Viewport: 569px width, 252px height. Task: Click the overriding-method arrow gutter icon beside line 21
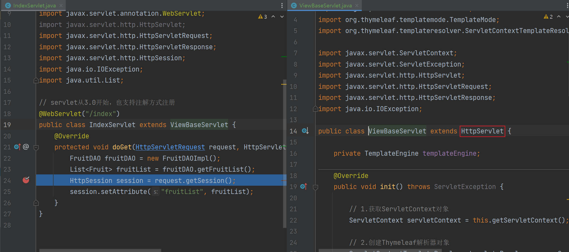(x=17, y=147)
